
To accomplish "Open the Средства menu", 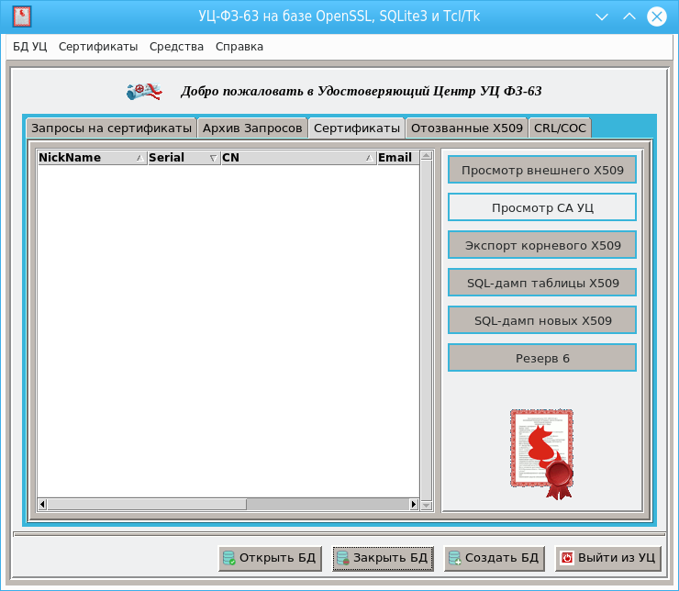I will click(x=176, y=47).
